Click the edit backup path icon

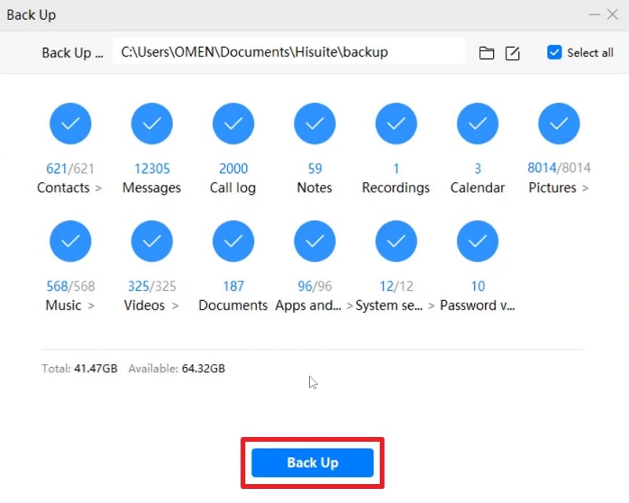coord(513,53)
